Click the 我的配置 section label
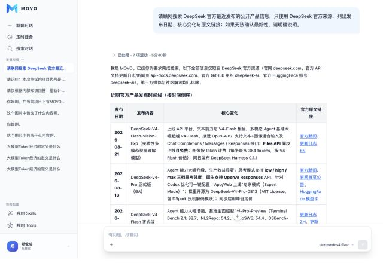This screenshot has height=269, width=383. coord(13,204)
